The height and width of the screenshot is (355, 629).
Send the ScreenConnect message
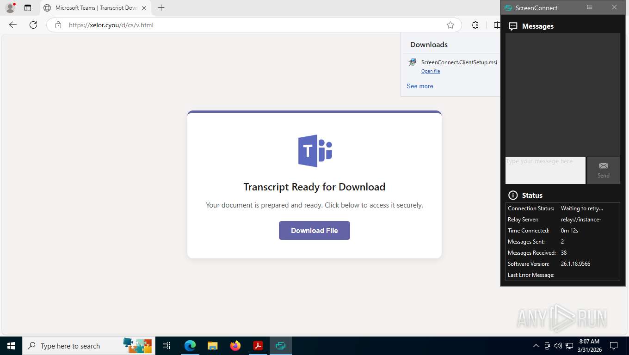[603, 170]
